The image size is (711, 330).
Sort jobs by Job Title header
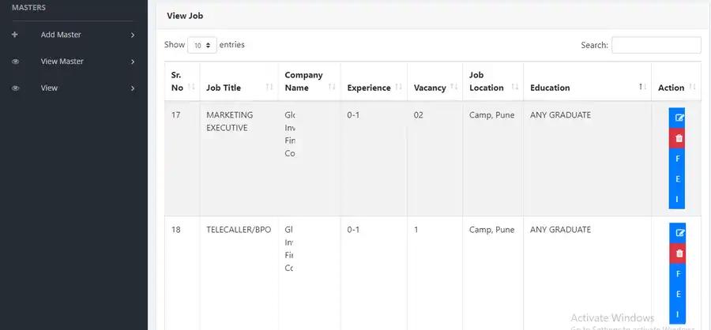point(224,88)
